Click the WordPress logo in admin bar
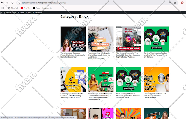The height and width of the screenshot is (119, 186). pos(1,13)
